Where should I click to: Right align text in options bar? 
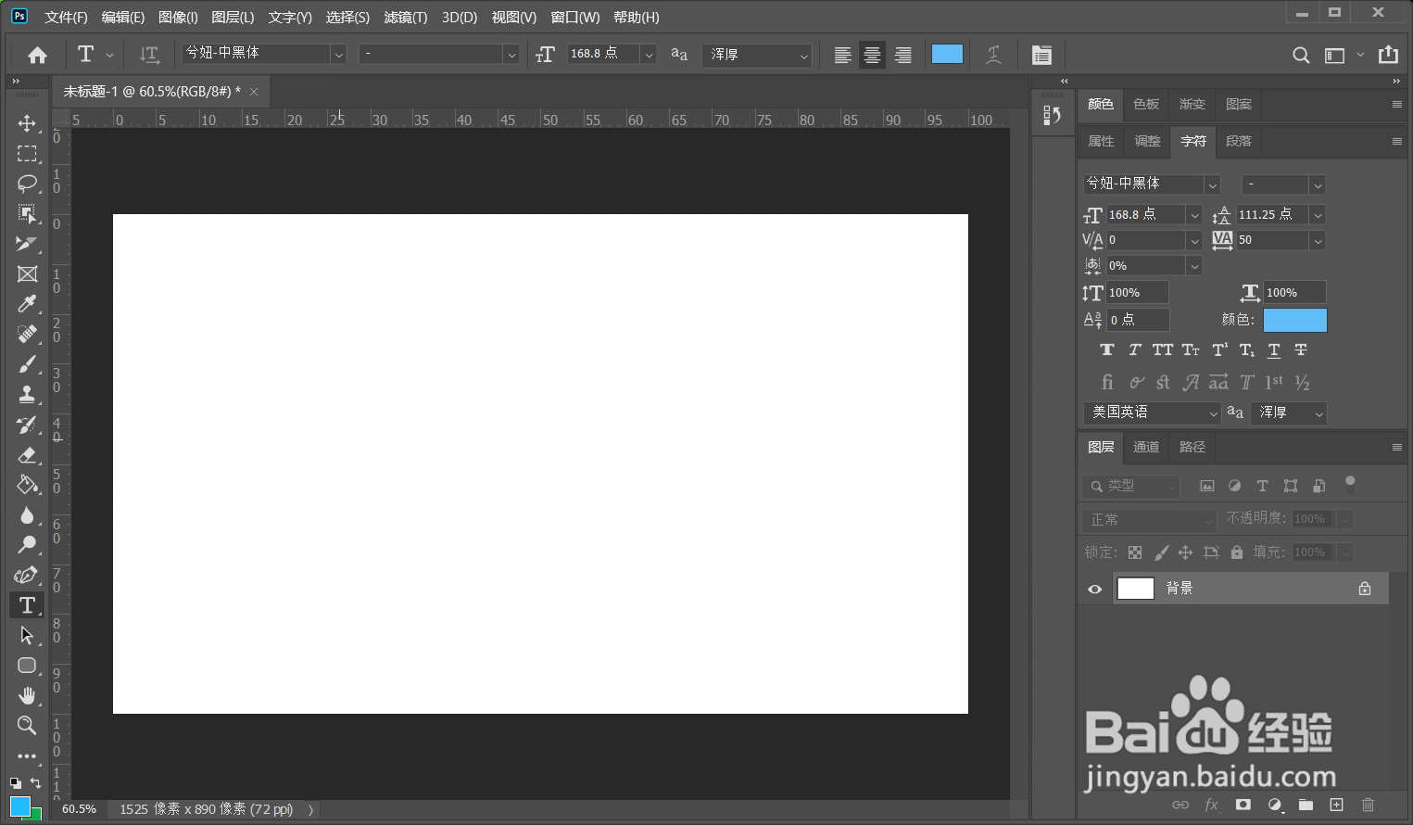click(x=902, y=55)
